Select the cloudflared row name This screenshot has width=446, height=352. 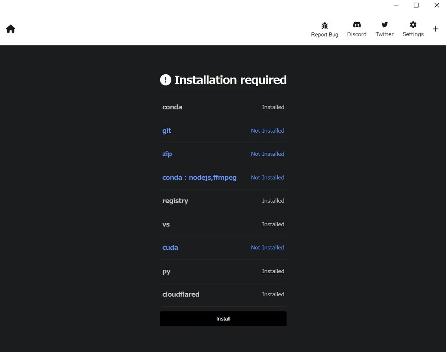(x=181, y=294)
